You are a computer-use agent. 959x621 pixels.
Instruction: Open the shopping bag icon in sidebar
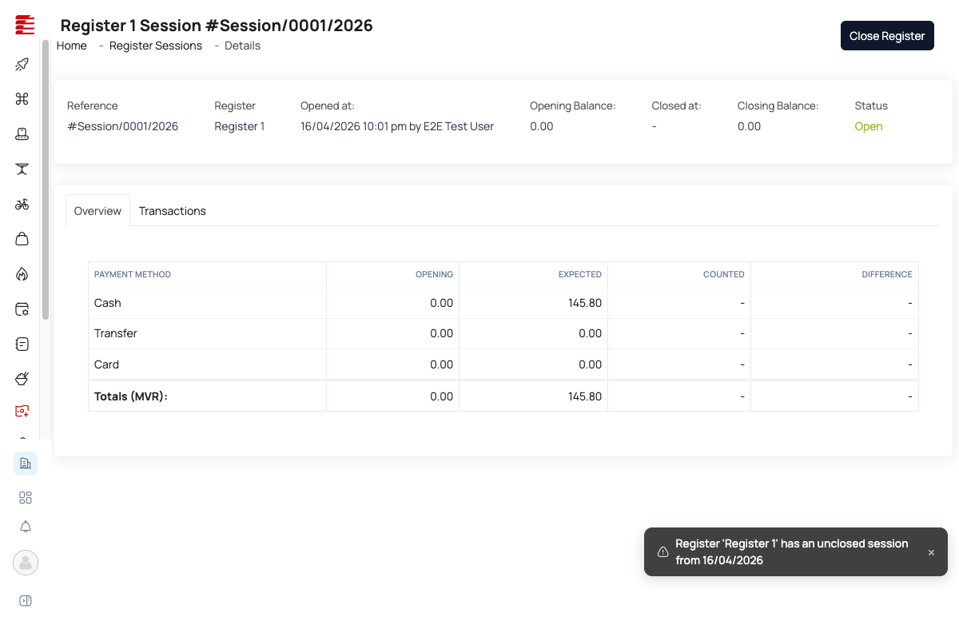(22, 239)
